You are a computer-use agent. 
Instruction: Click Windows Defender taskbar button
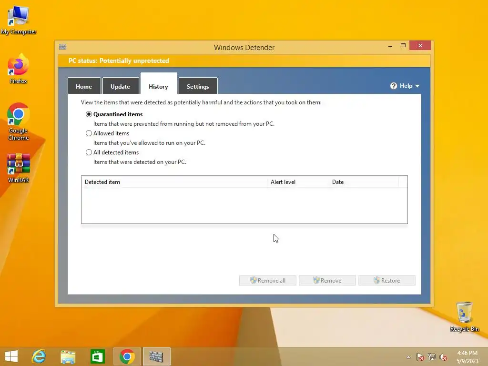[x=156, y=356]
